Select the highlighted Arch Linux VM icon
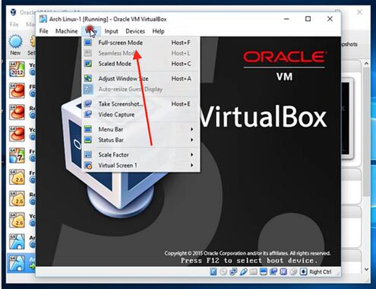Viewport: 376px width, 289px height. (x=17, y=263)
